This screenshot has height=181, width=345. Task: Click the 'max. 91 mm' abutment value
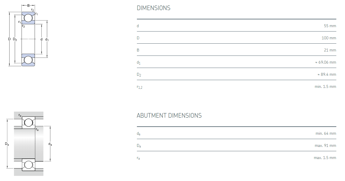click(x=325, y=145)
